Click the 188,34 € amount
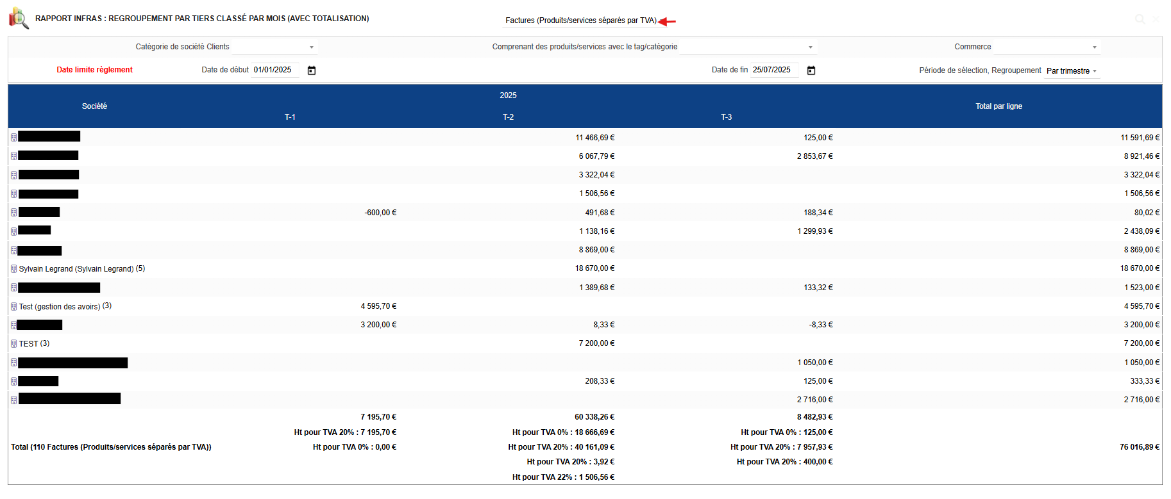Viewport: 1171px width, 499px height. pyautogui.click(x=818, y=213)
